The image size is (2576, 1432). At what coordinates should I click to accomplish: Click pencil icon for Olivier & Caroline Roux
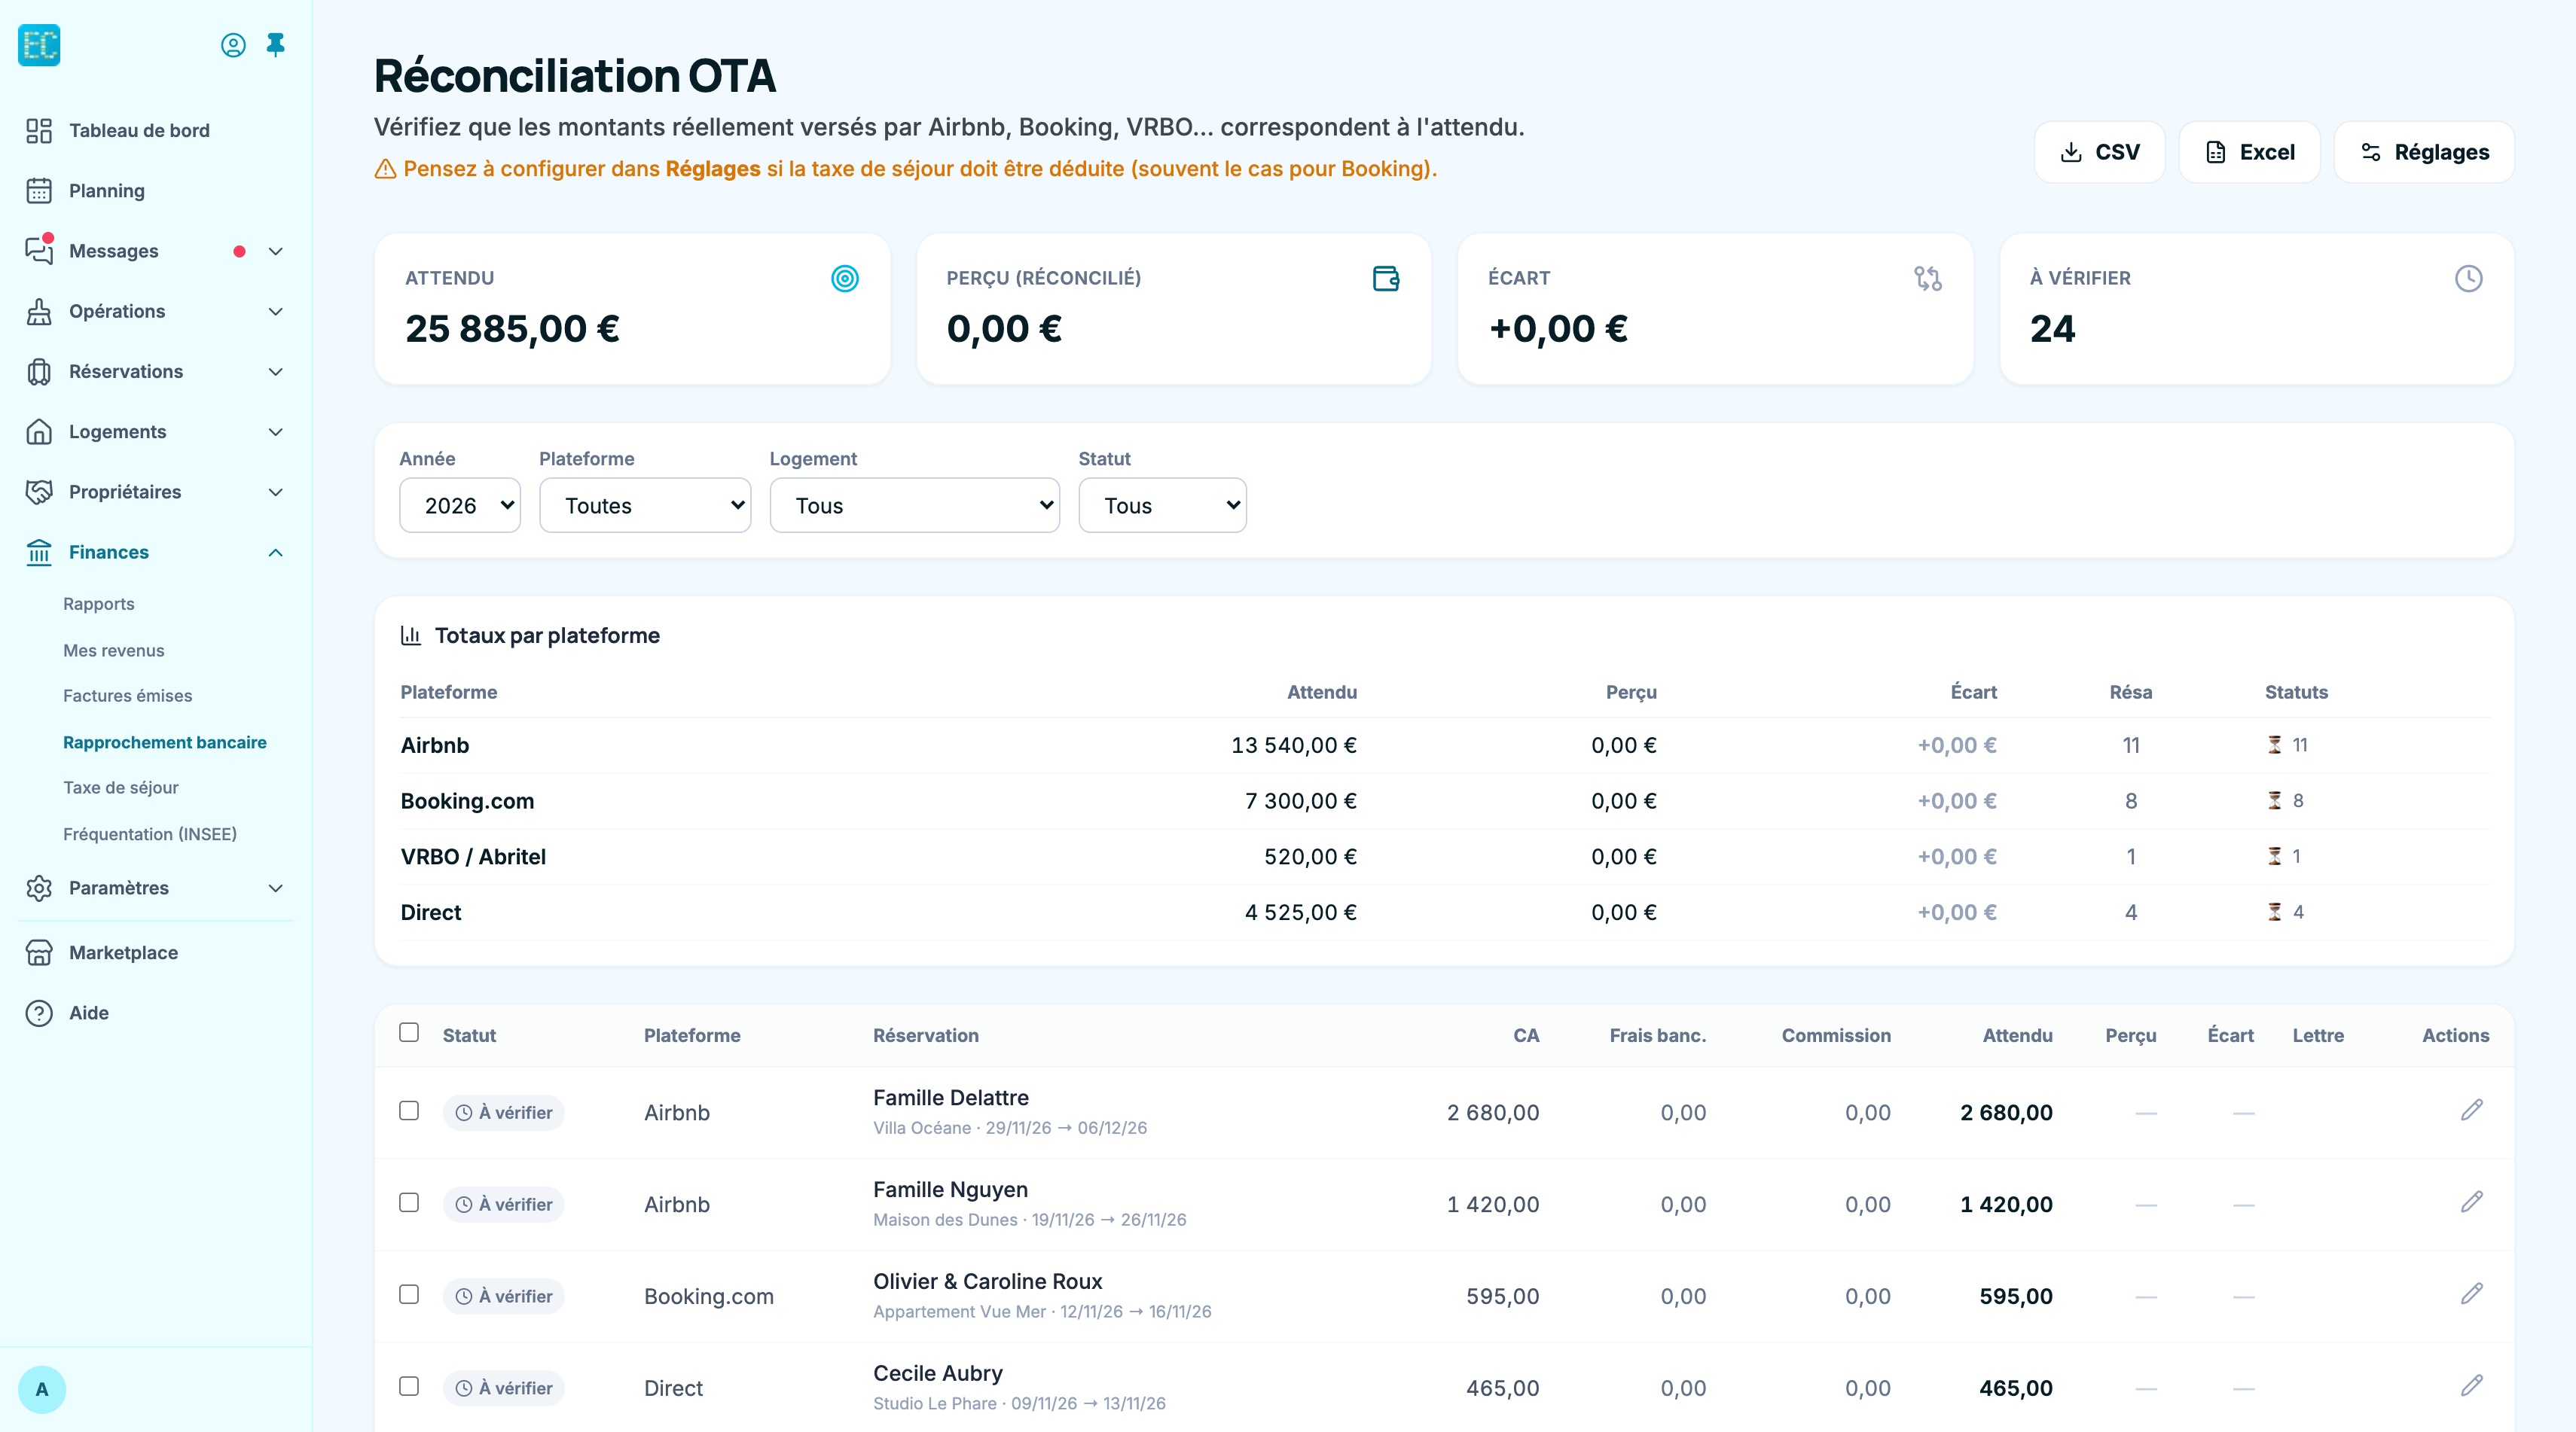click(2472, 1294)
